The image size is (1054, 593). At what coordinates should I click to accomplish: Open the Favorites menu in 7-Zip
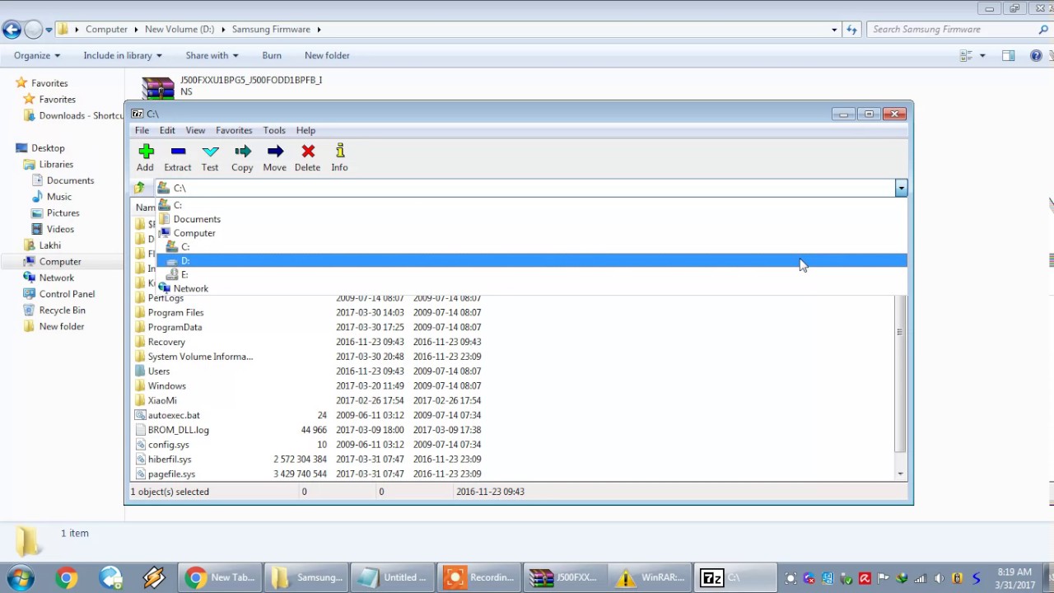coord(233,130)
